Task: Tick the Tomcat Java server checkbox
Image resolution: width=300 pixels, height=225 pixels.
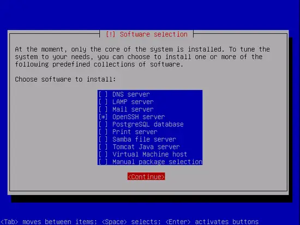Action: pos(103,147)
